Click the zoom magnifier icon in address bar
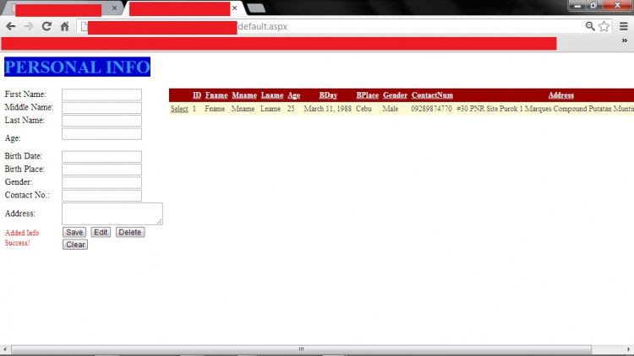 (590, 26)
